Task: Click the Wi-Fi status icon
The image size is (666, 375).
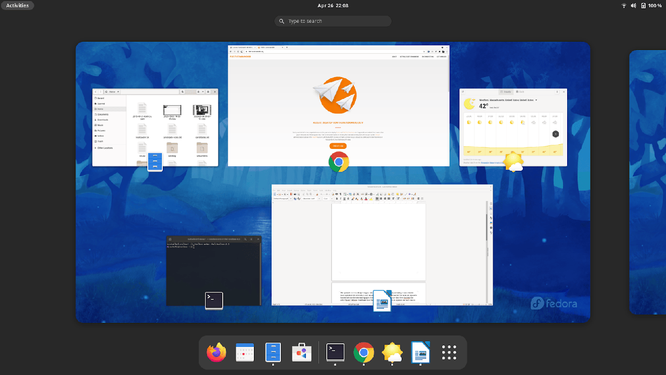Action: click(624, 5)
